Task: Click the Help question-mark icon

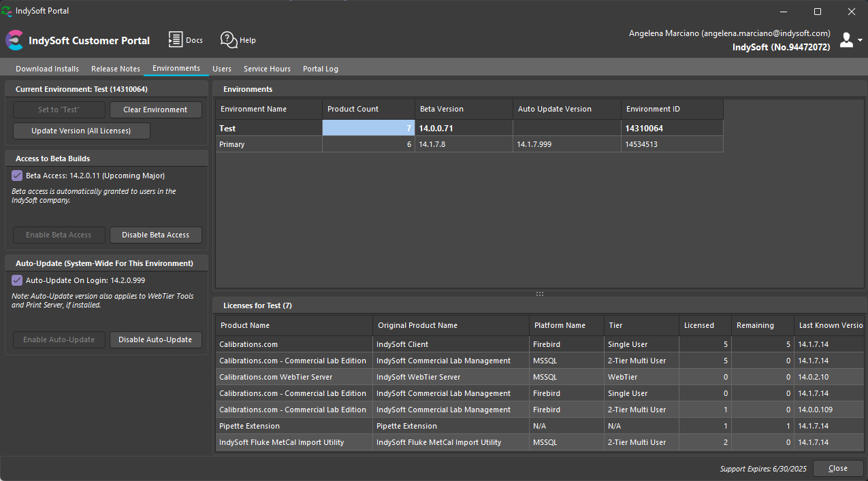Action: (229, 40)
